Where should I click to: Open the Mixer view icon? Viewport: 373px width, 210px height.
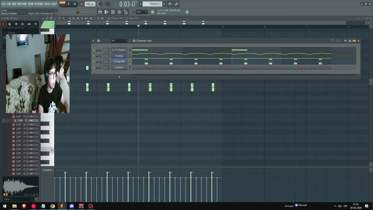[119, 12]
